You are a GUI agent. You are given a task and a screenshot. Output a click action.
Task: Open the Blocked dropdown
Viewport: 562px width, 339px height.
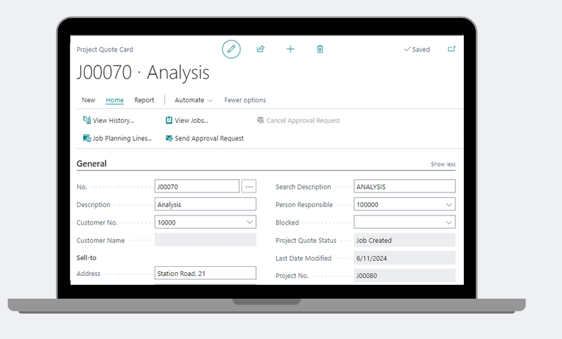pos(449,223)
